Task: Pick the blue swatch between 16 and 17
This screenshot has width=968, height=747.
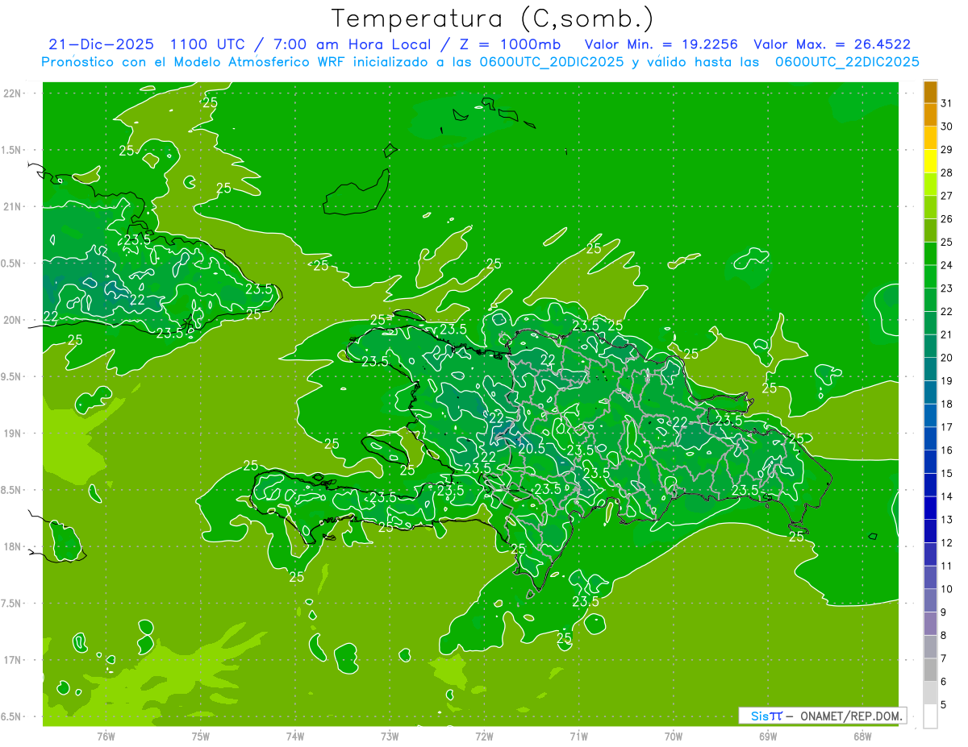Action: point(930,438)
